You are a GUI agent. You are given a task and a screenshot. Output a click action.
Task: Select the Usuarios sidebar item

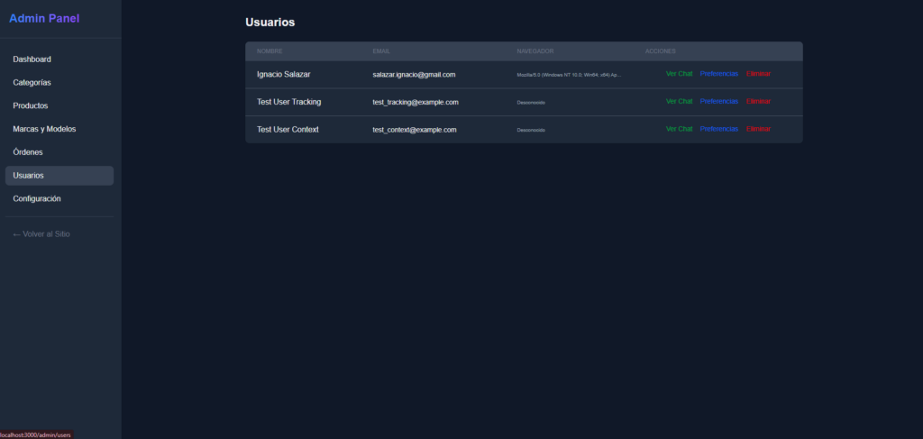pyautogui.click(x=29, y=176)
